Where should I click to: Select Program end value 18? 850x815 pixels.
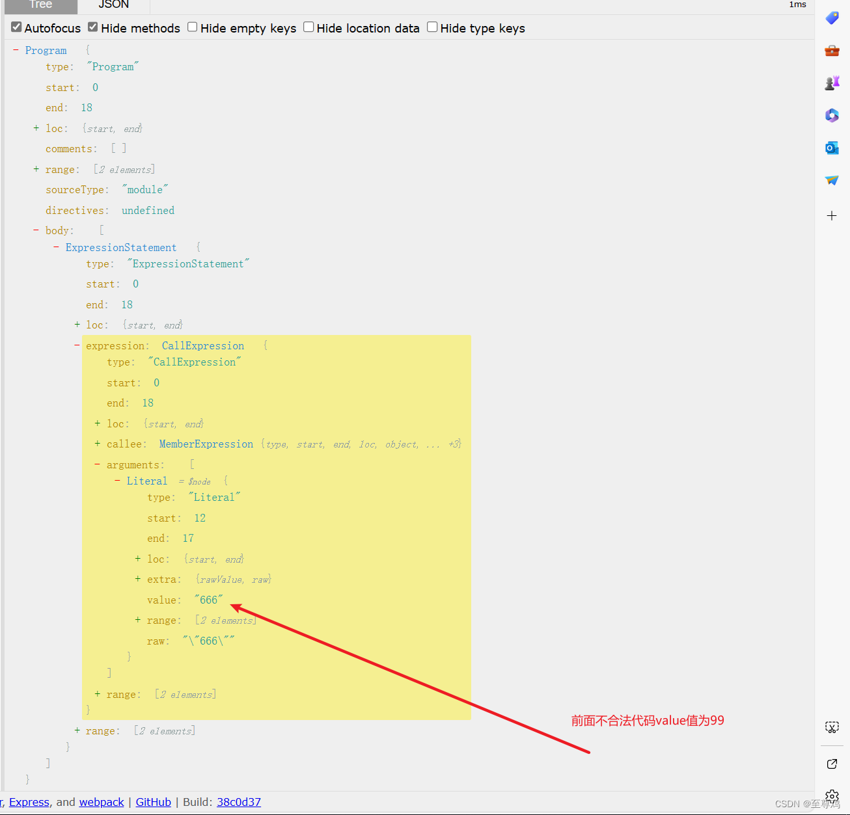click(87, 107)
